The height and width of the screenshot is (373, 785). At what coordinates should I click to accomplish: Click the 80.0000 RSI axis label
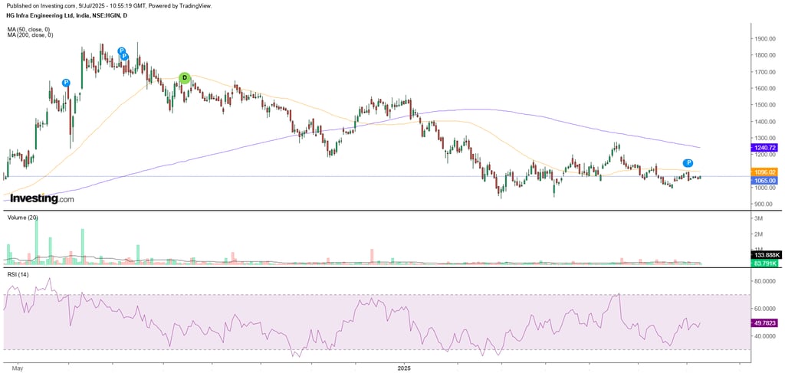pos(766,282)
